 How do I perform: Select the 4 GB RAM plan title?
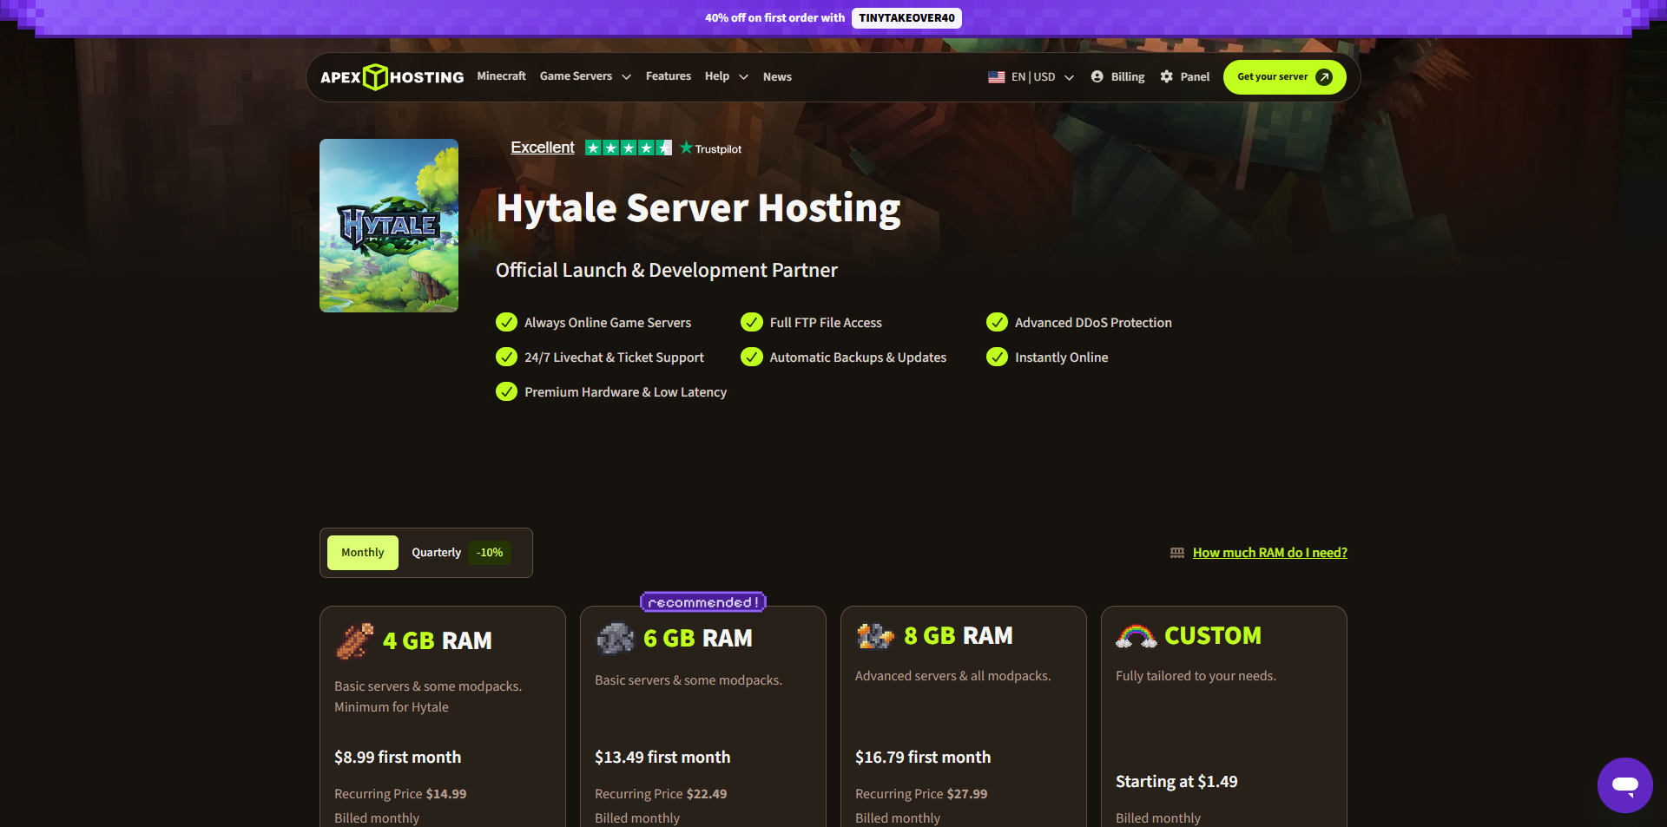pyautogui.click(x=438, y=641)
